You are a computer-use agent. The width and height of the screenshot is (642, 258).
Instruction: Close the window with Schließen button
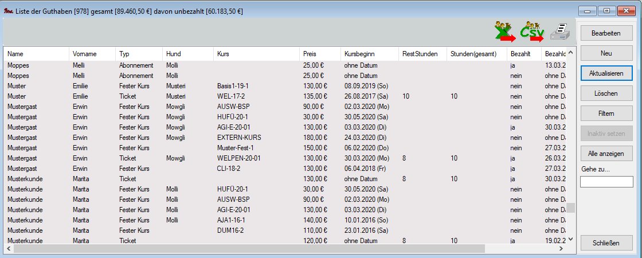pyautogui.click(x=606, y=243)
